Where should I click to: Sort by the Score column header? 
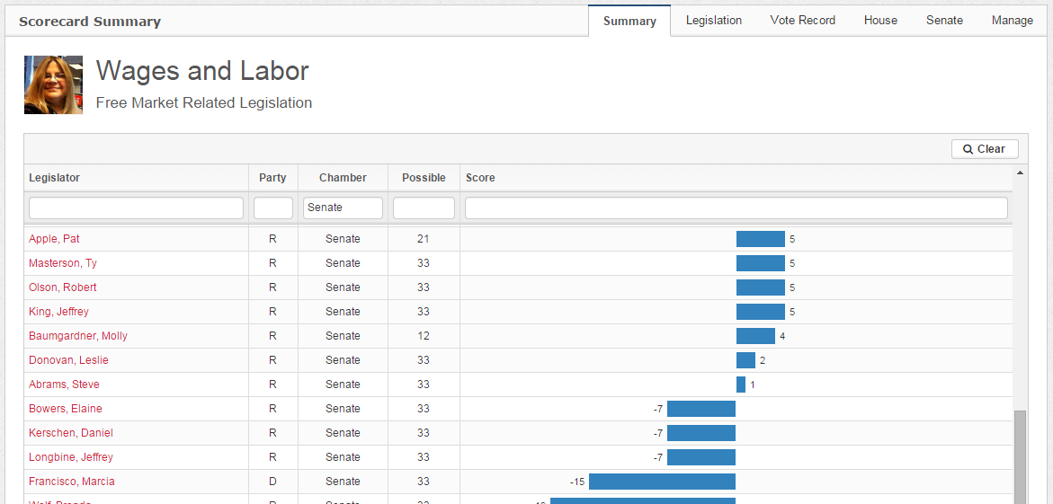click(x=480, y=178)
